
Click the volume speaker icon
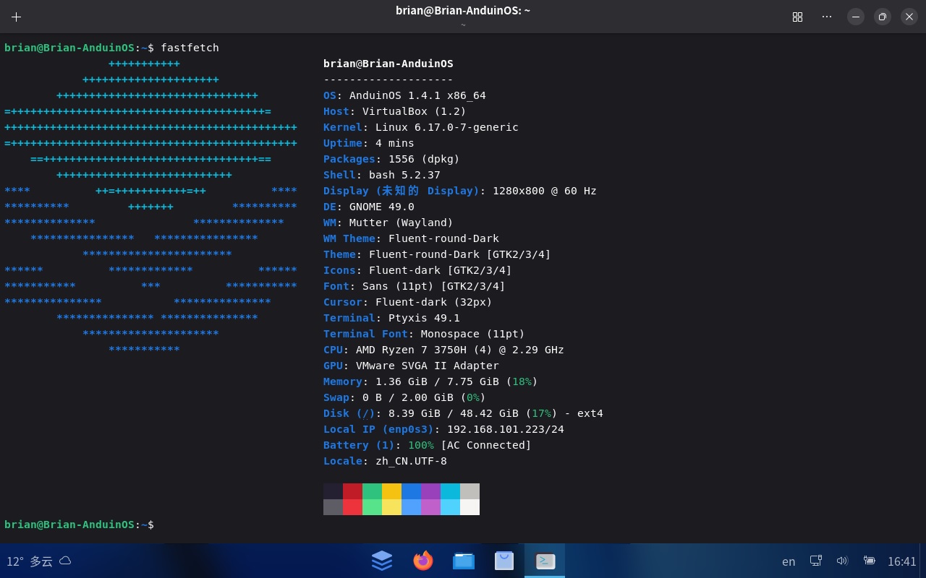842,561
